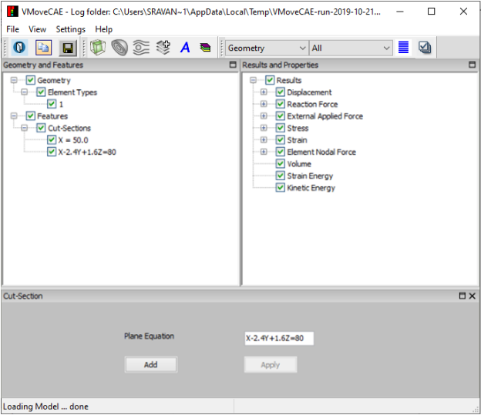
Task: Toggle the Kinetic Energy checkbox
Action: [x=280, y=188]
